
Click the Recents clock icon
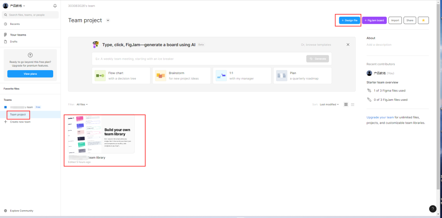5,24
